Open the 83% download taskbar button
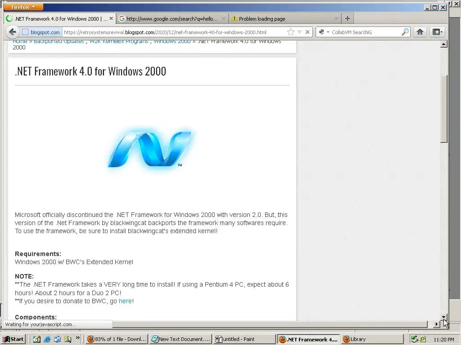Image resolution: width=461 pixels, height=345 pixels. click(x=117, y=339)
